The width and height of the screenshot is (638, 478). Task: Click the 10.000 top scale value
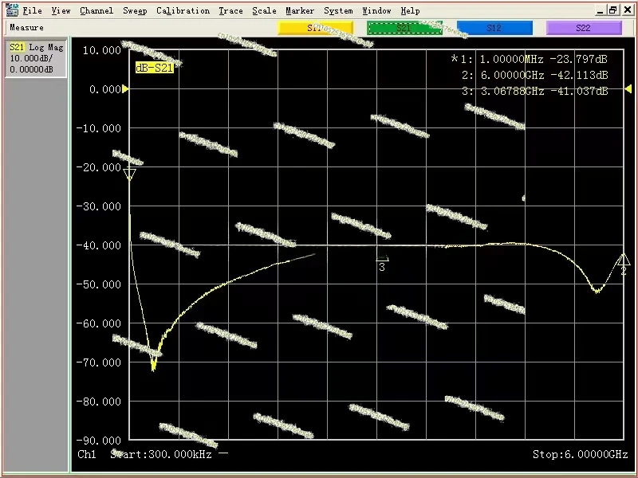tap(102, 50)
